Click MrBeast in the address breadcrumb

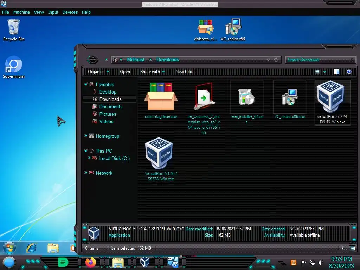coord(136,60)
